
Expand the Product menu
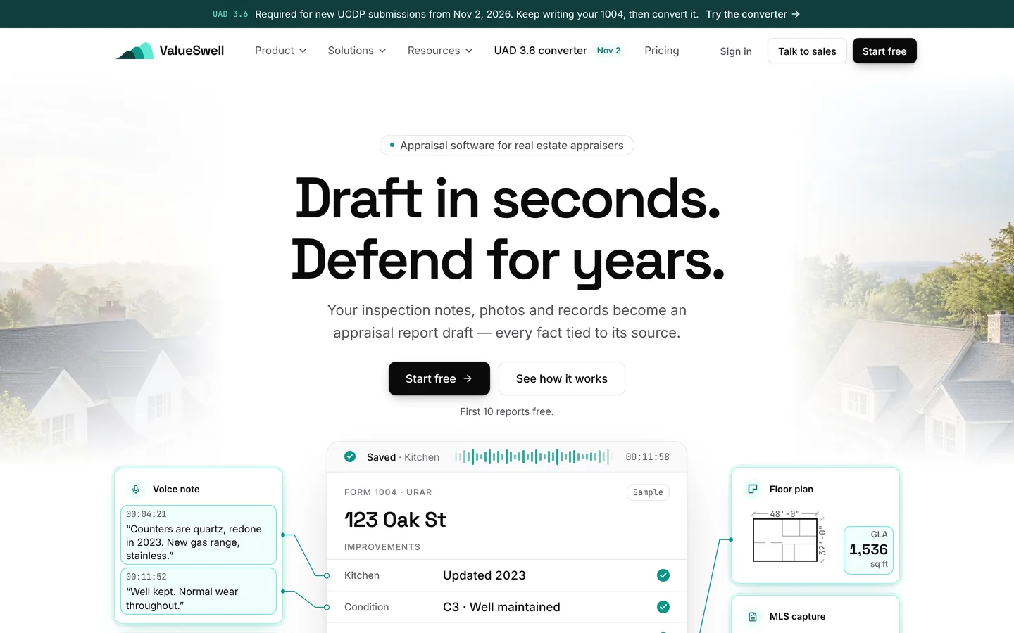pos(280,51)
